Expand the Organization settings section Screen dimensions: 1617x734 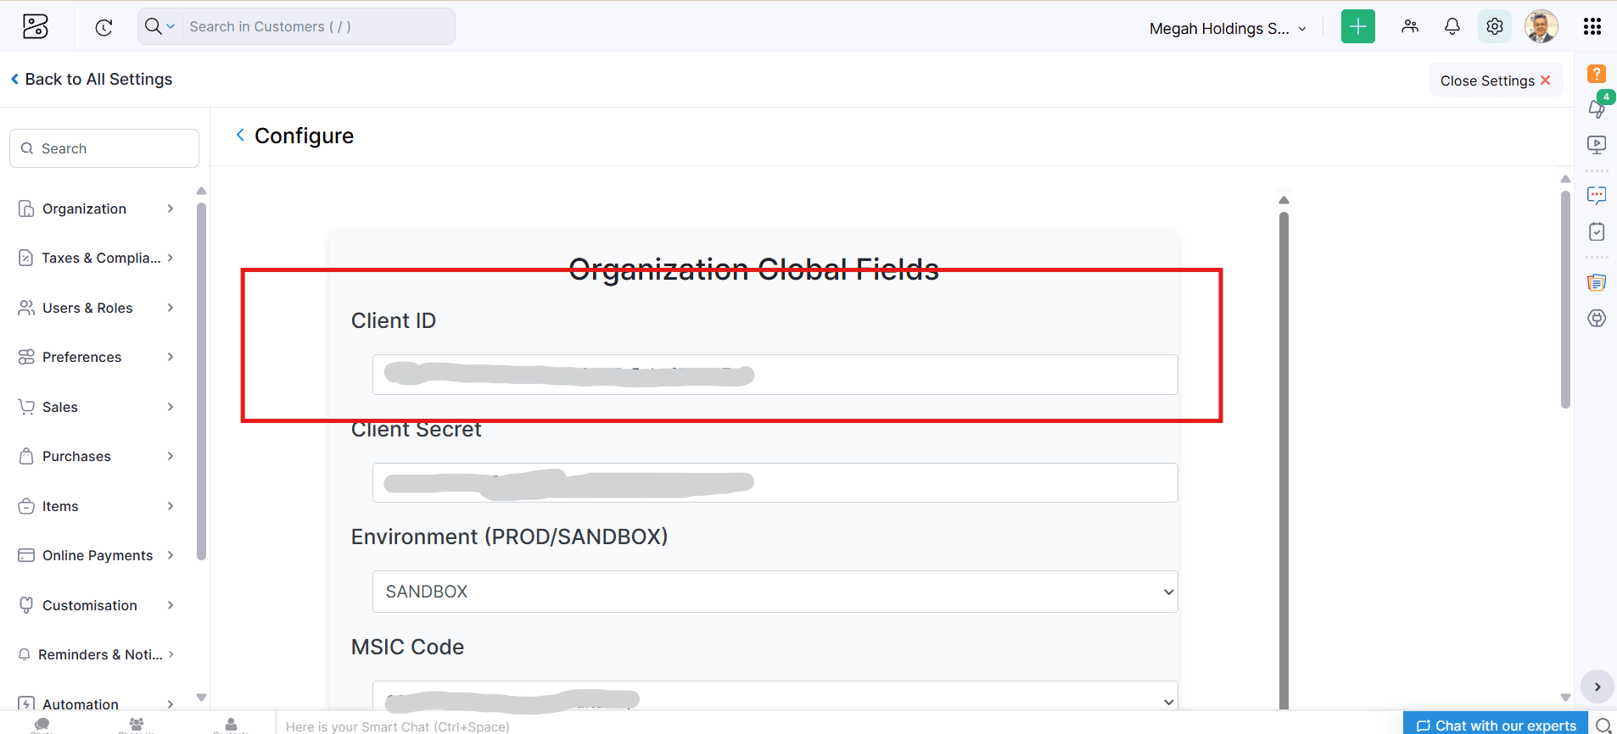[96, 209]
